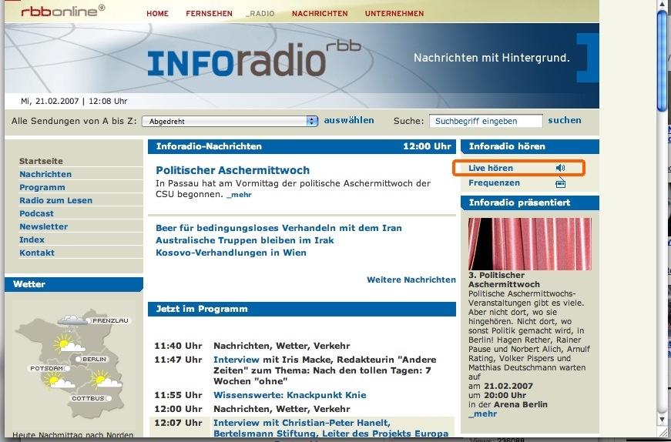Click the sun-cloud icon above Berlin
The height and width of the screenshot is (442, 671).
[69, 343]
